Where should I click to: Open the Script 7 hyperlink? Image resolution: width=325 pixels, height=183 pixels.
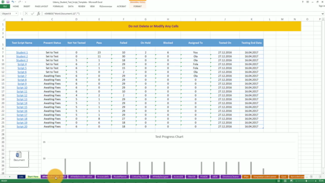tap(22, 76)
